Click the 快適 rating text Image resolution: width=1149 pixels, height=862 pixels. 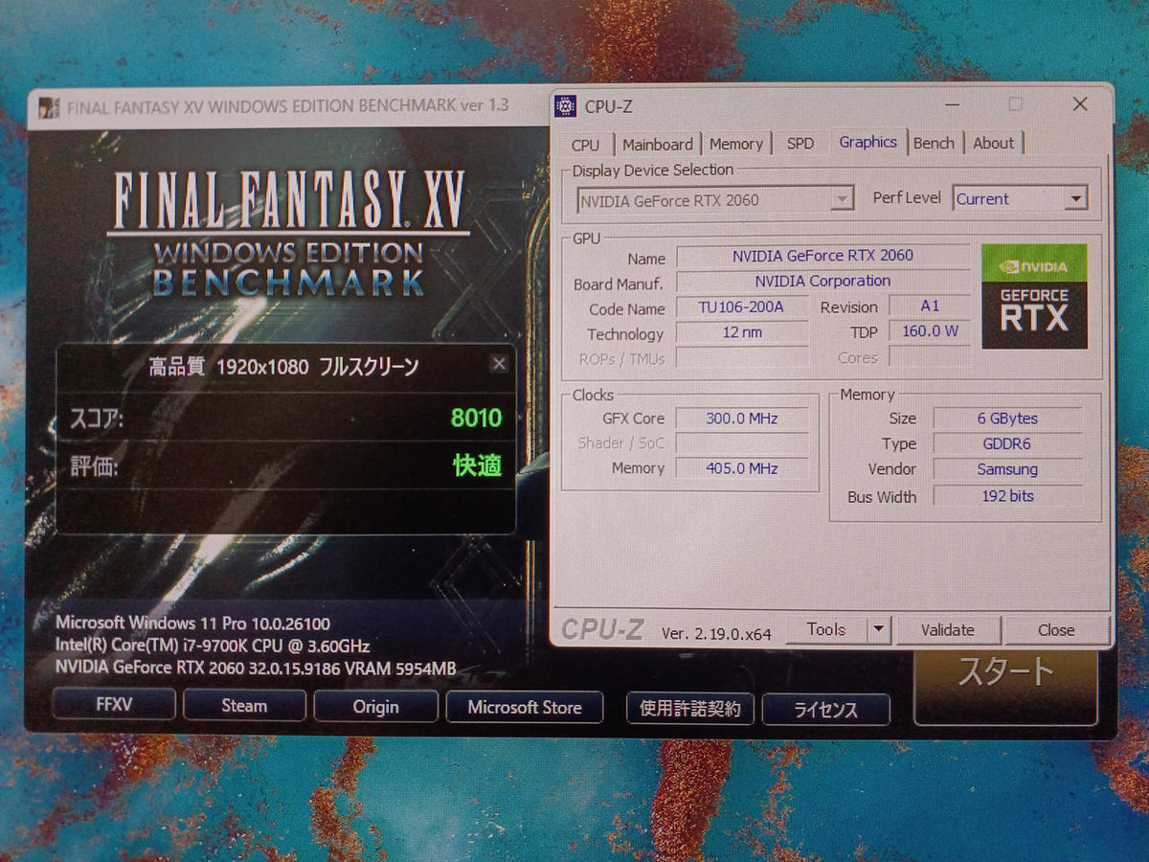(x=477, y=466)
